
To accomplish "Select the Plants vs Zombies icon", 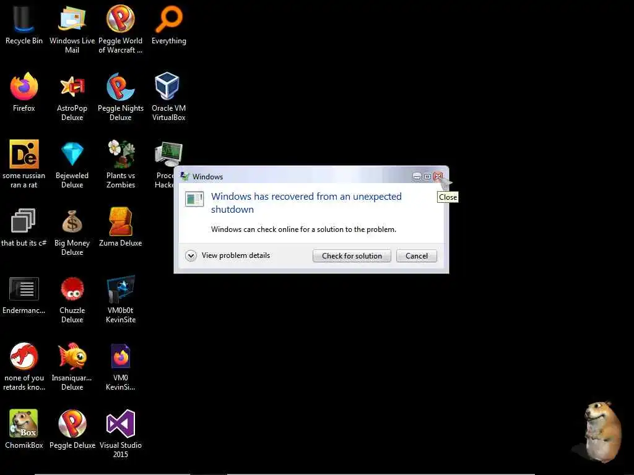I will 121,154.
